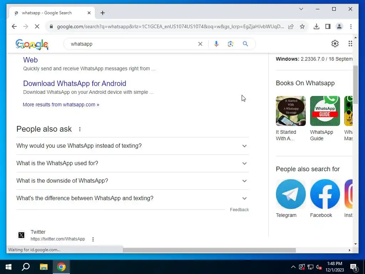The image size is (365, 274).
Task: Click the Twitter X favicon
Action: pos(21,235)
